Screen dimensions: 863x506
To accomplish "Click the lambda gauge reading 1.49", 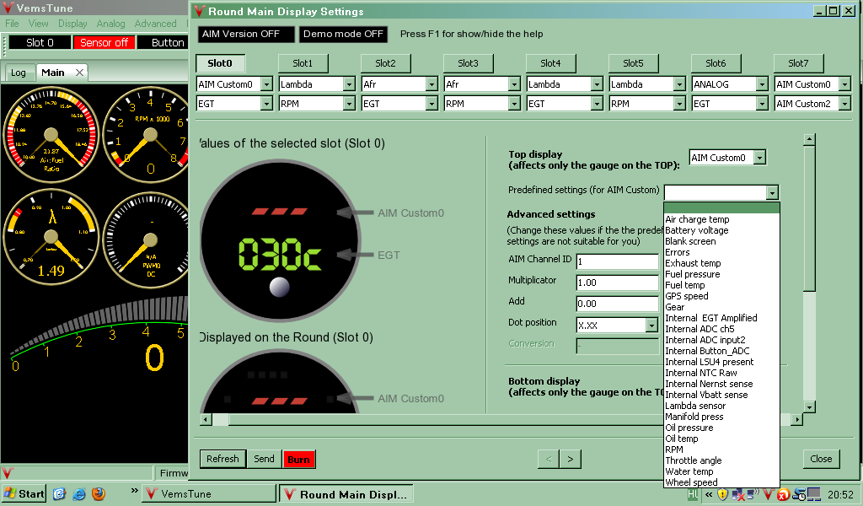I will (x=51, y=237).
